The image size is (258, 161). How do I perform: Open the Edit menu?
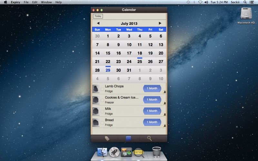point(35,2)
